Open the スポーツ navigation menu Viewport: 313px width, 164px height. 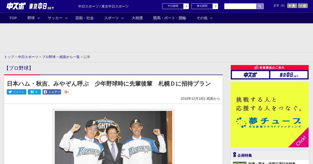(111, 18)
